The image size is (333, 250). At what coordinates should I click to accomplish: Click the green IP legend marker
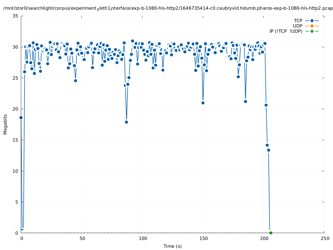[x=312, y=31]
